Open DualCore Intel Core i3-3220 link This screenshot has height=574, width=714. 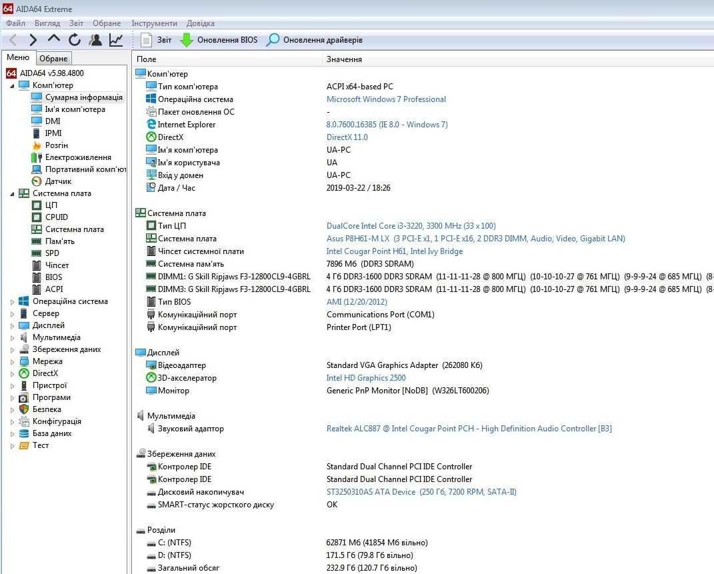[411, 226]
